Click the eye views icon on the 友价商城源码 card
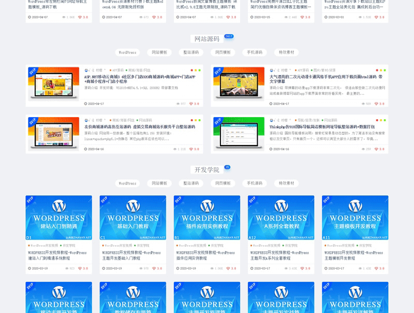Viewport: 414px width, 313px height. tap(175, 149)
